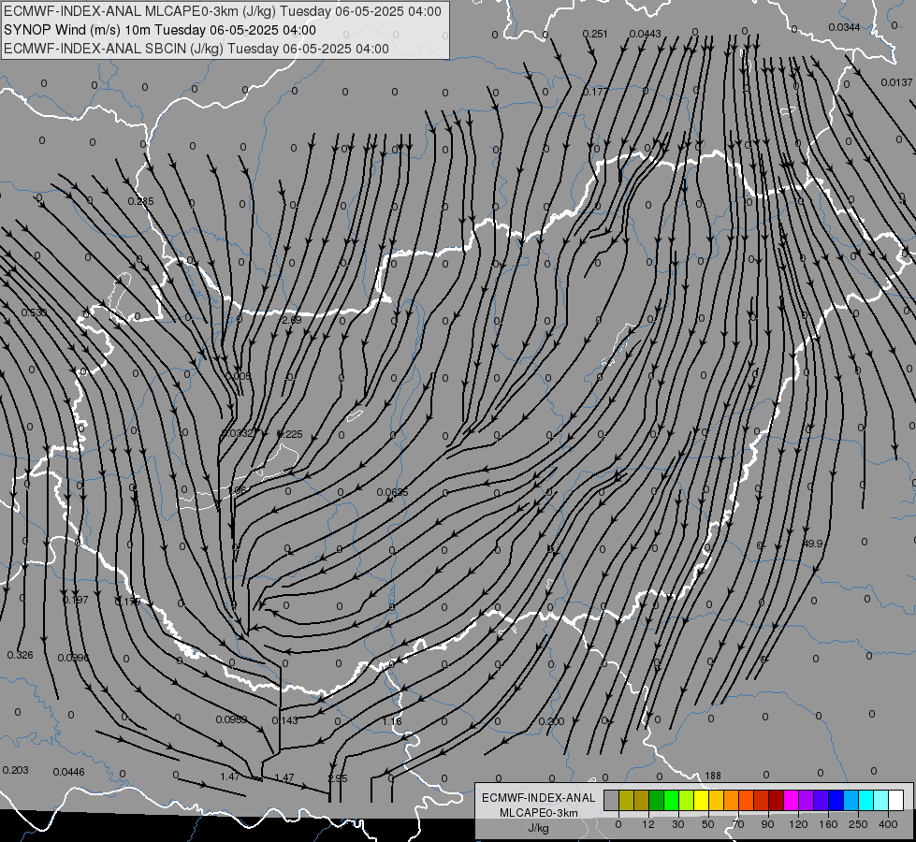The width and height of the screenshot is (916, 842).
Task: Click the legend tick label 70
Action: [x=738, y=824]
